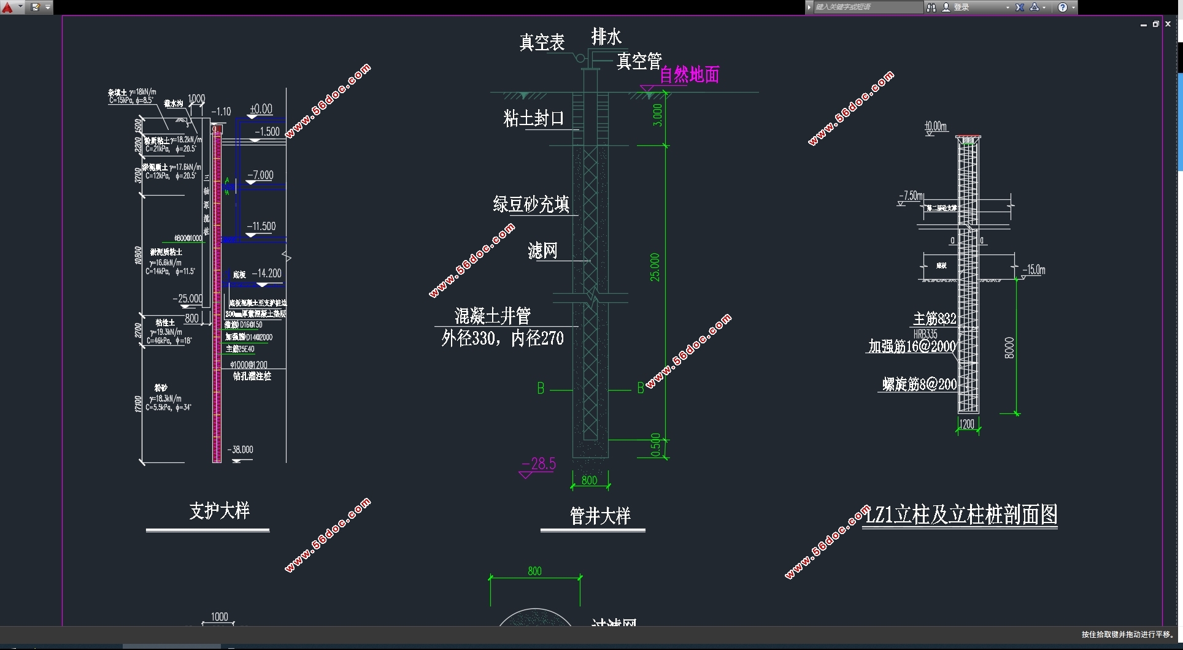Click the binoculars search icon
Image resolution: width=1183 pixels, height=650 pixels.
click(x=931, y=7)
